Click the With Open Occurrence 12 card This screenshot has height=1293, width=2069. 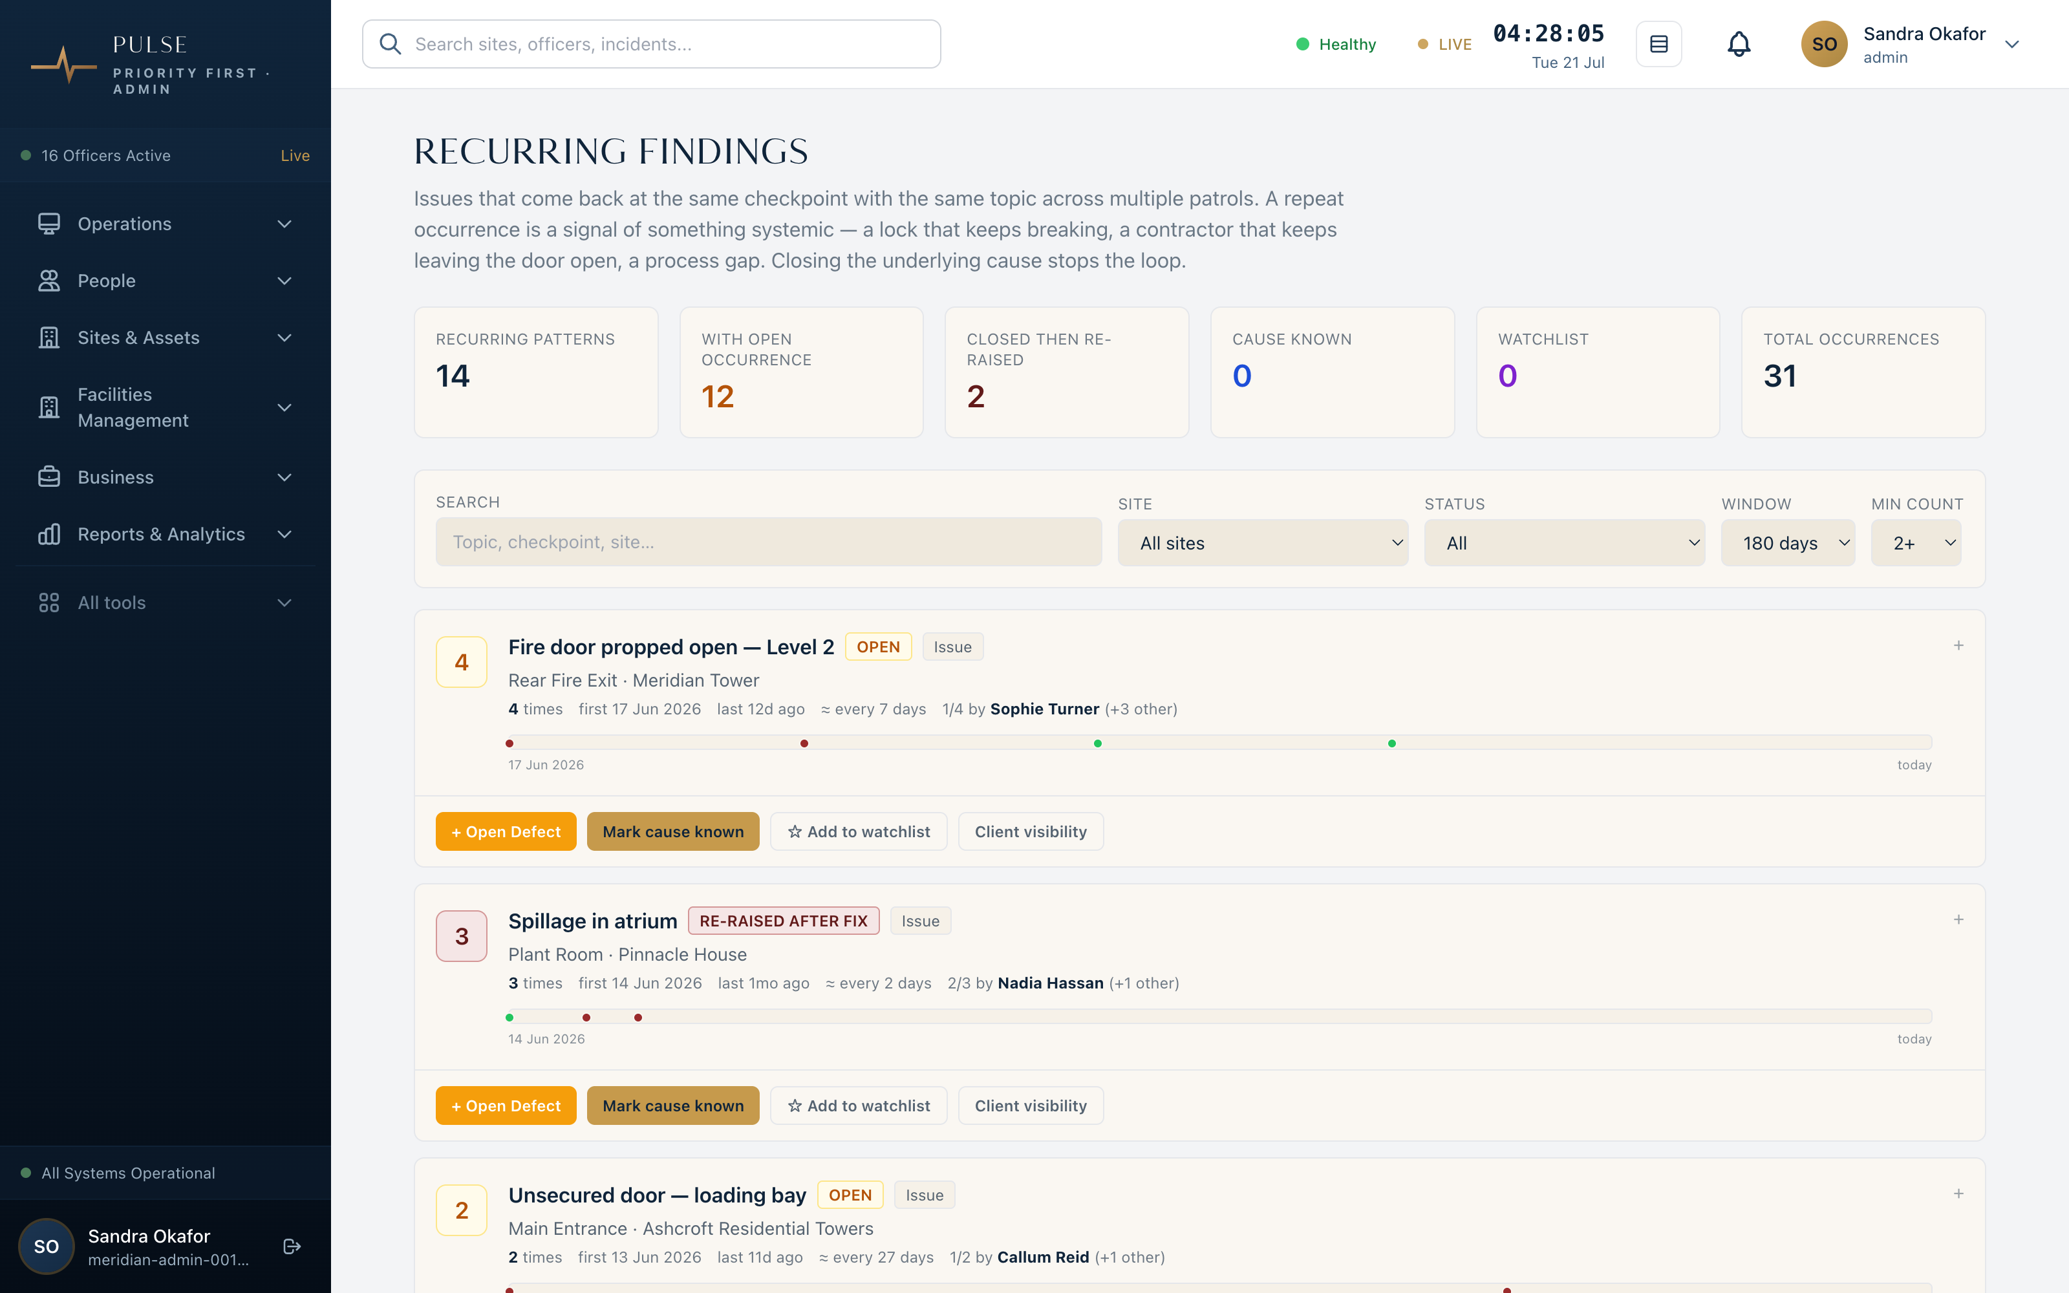pyautogui.click(x=801, y=372)
